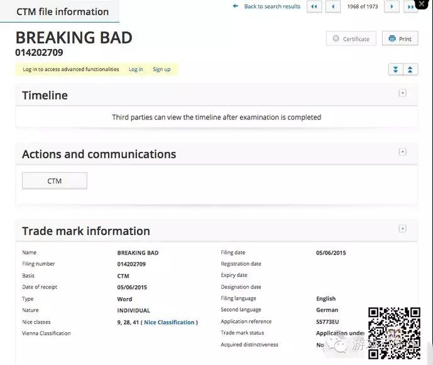The height and width of the screenshot is (365, 433).
Task: Click the Date of receipt value 05/06/2015
Action: (132, 287)
